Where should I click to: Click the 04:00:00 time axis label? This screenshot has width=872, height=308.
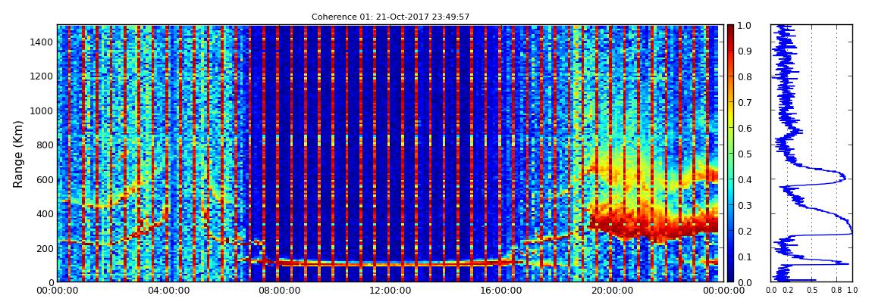(168, 291)
